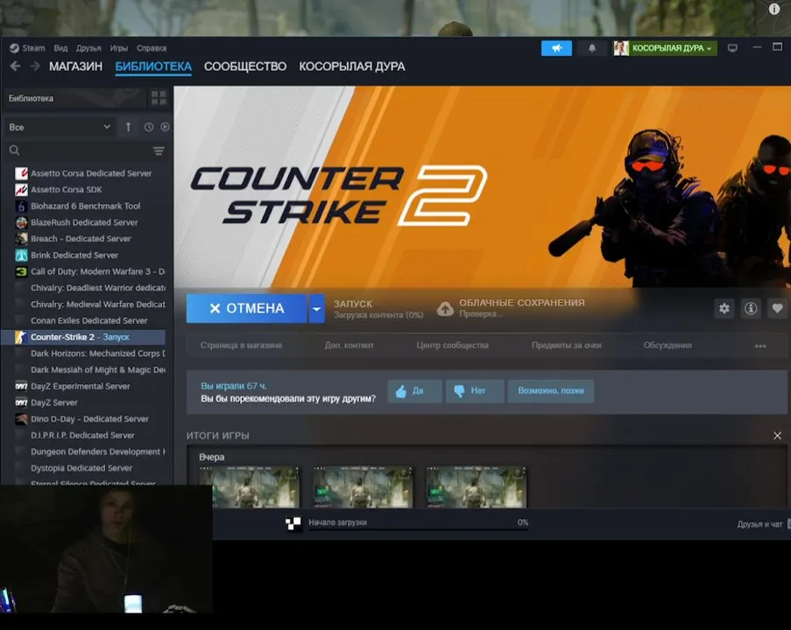791x630 pixels.
Task: Select Call of Duty: Modern Warfare 3 entry
Action: [90, 271]
